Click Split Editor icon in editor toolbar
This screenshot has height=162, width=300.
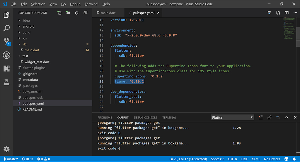click(x=287, y=13)
